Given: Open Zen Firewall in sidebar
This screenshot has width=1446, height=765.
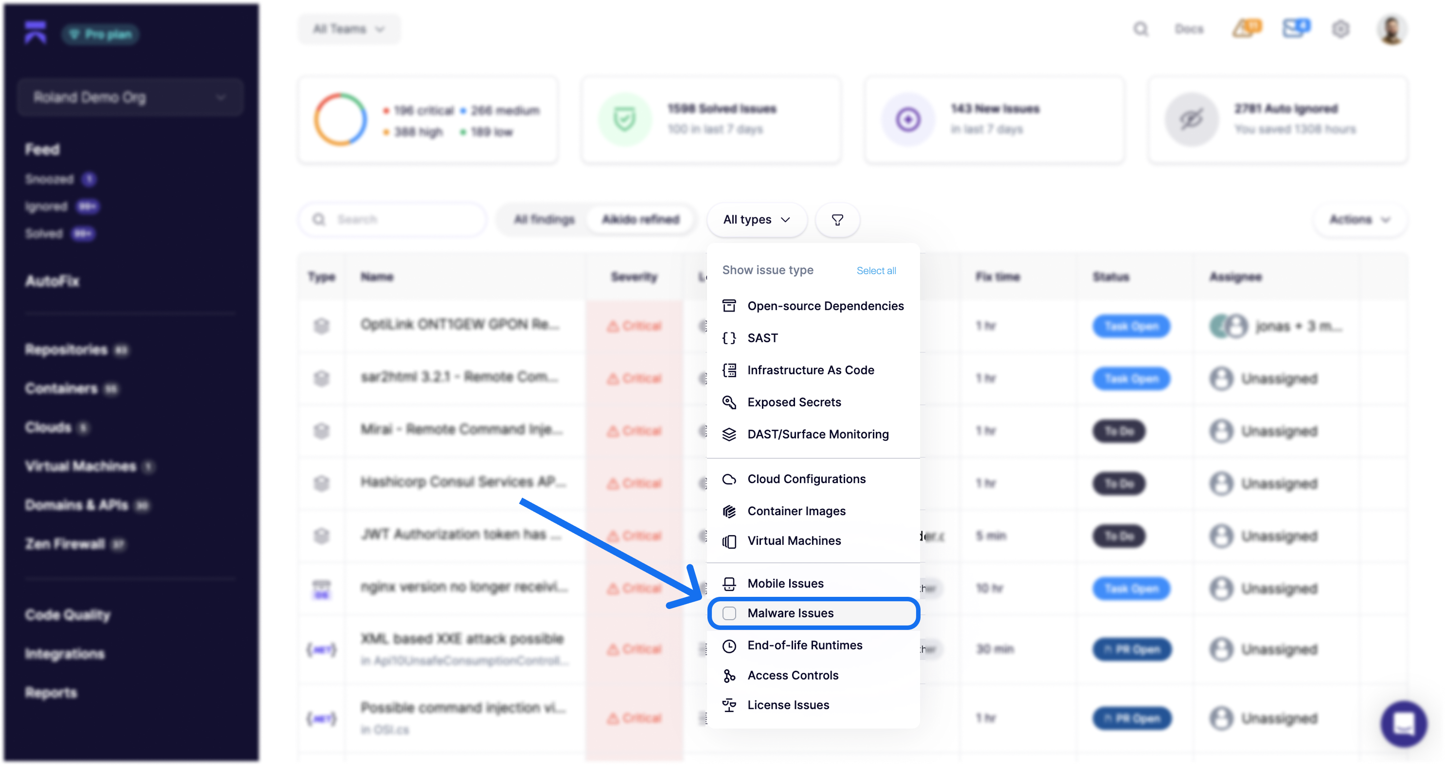Looking at the screenshot, I should coord(75,544).
